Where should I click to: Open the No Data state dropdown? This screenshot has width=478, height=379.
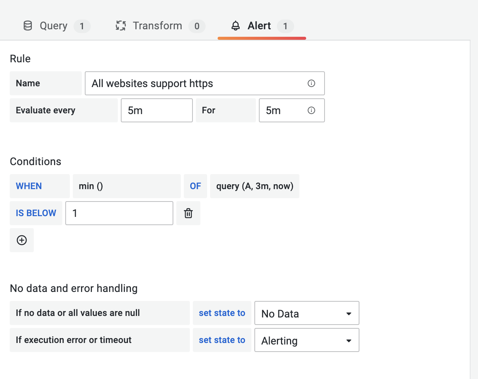[307, 313]
